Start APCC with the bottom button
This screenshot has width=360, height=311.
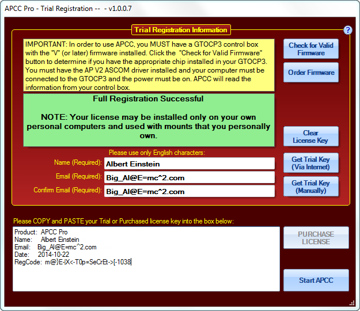pos(316,280)
